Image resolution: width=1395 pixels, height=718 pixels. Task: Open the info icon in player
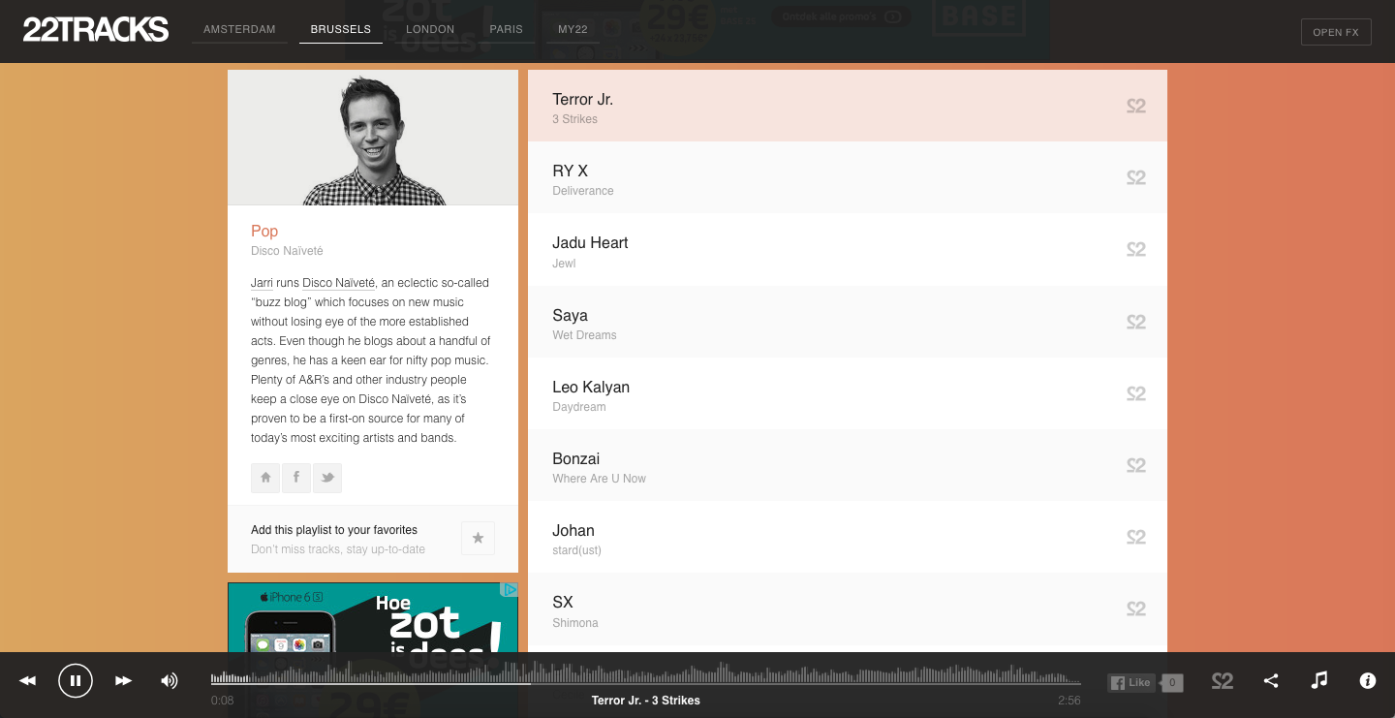(1368, 681)
